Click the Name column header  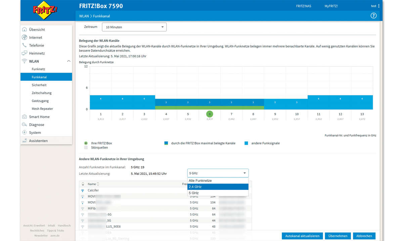pyautogui.click(x=92, y=184)
